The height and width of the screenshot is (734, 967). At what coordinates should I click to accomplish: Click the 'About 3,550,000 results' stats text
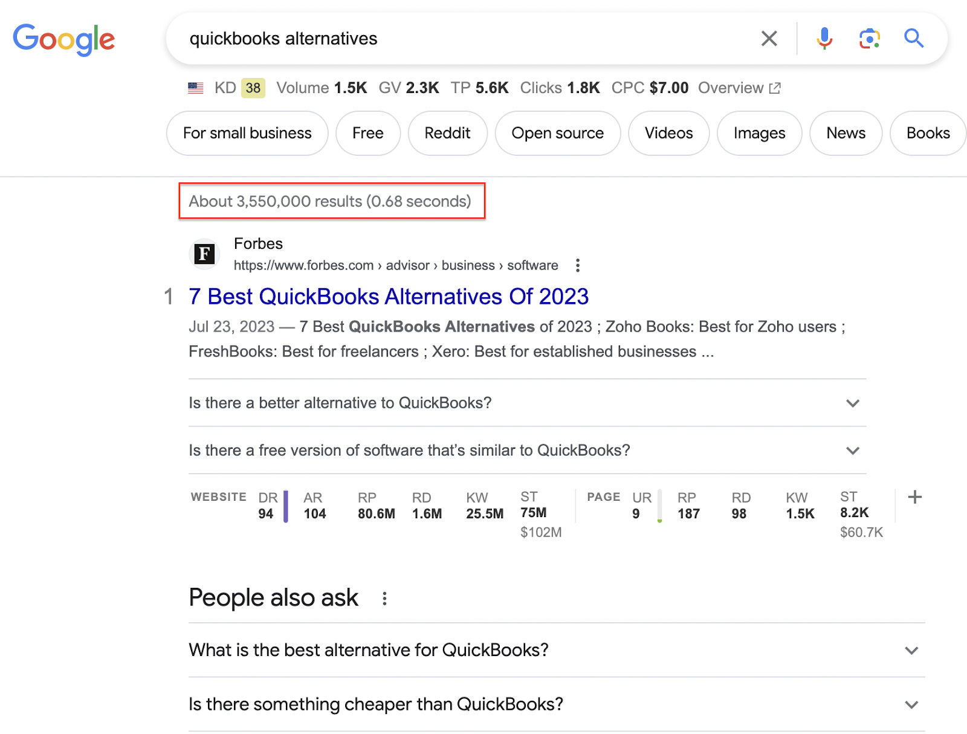point(330,201)
